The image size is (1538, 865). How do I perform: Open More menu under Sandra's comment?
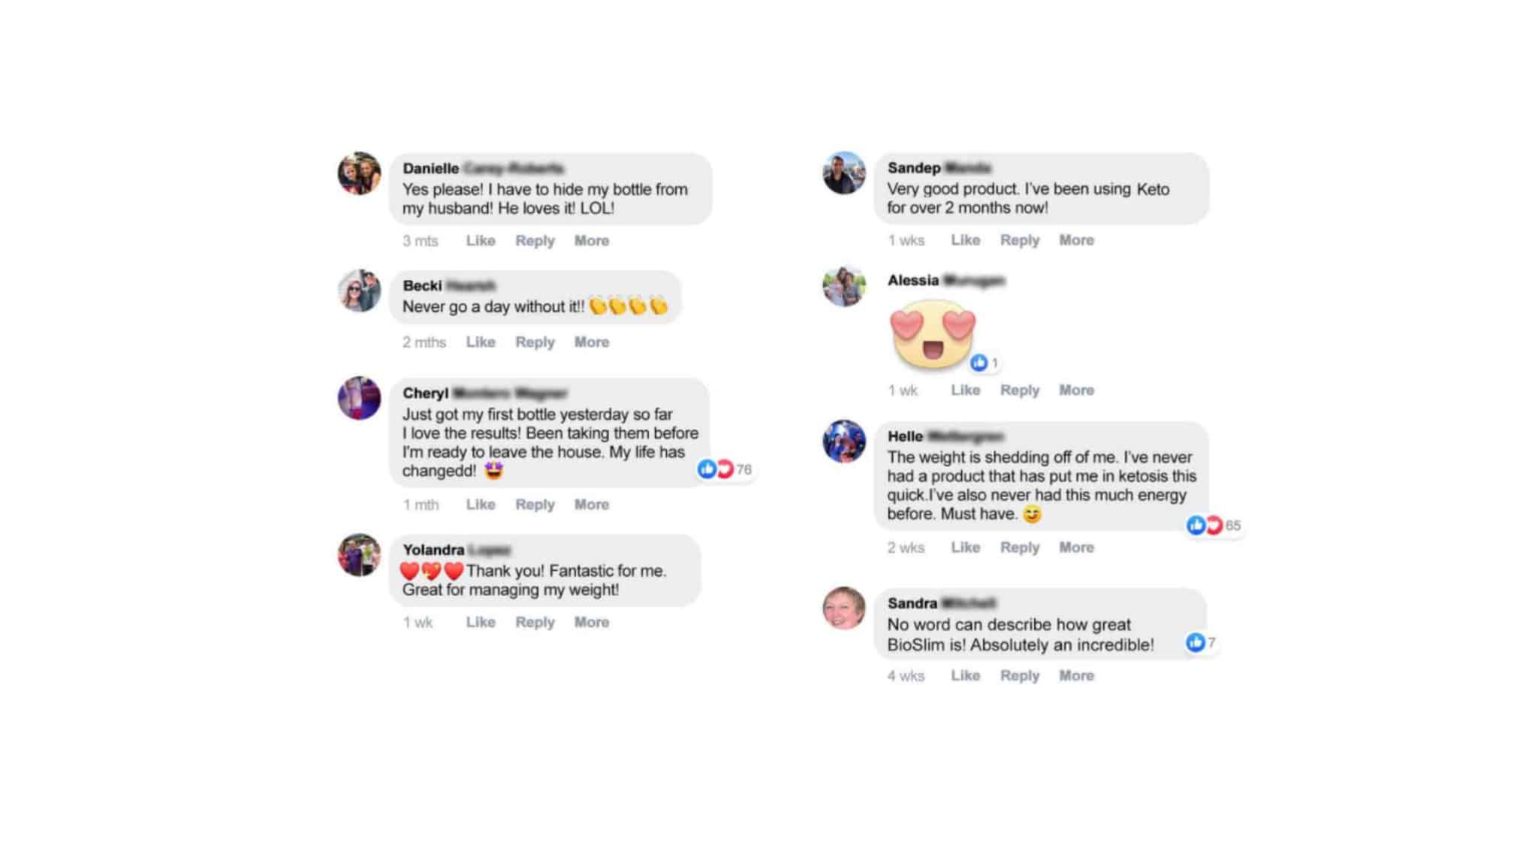tap(1076, 675)
